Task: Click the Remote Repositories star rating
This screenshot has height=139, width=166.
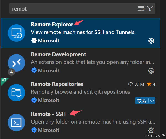Action: click(151, 84)
